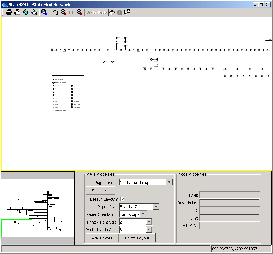
Task: Click Undo in the toolbar
Action: pyautogui.click(x=91, y=12)
